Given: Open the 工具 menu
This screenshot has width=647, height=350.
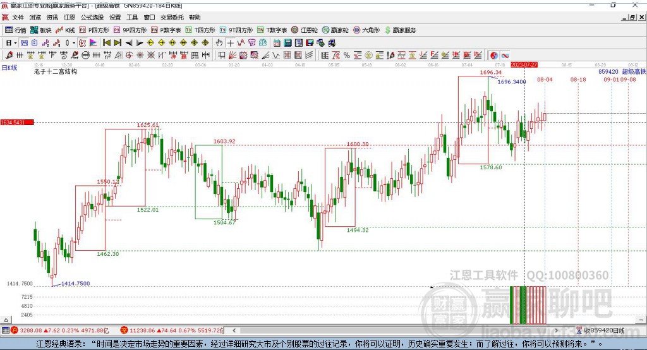Looking at the screenshot, I should [132, 17].
